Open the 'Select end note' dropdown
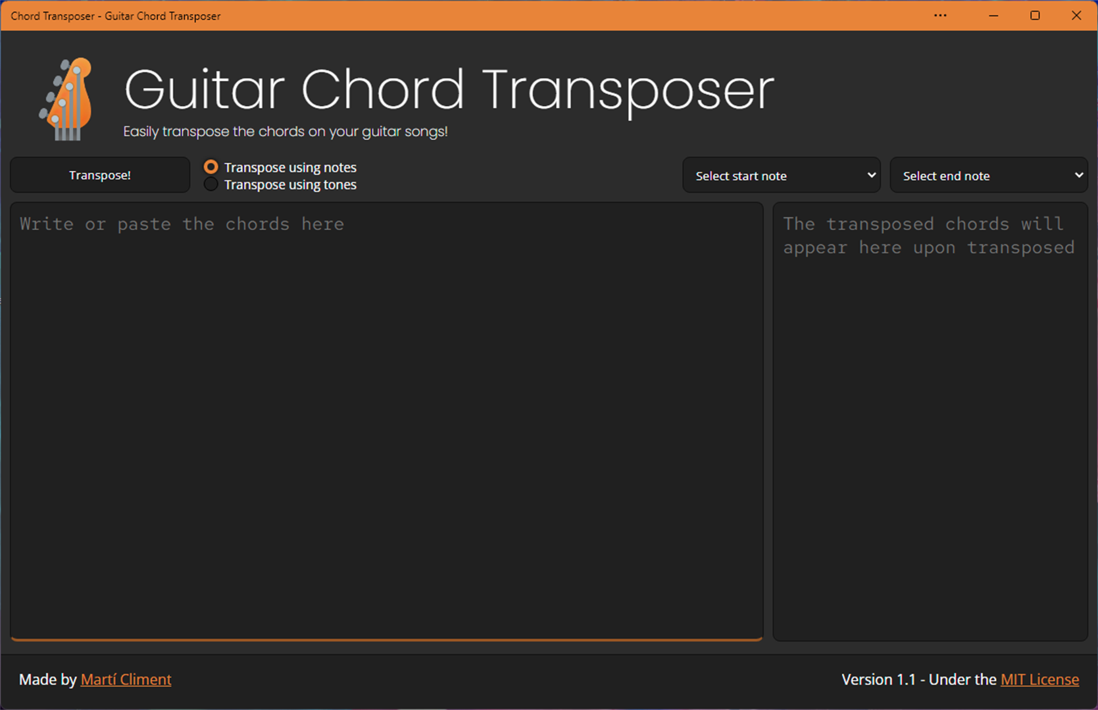The image size is (1098, 710). 988,175
